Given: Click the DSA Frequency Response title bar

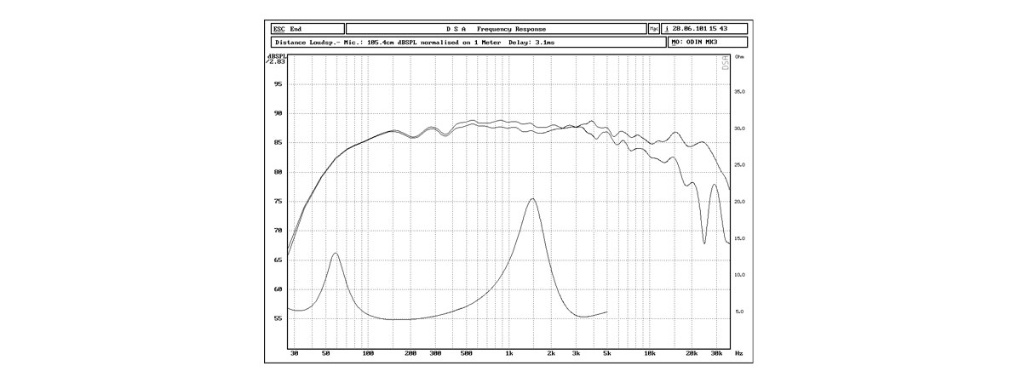Looking at the screenshot, I should (496, 29).
